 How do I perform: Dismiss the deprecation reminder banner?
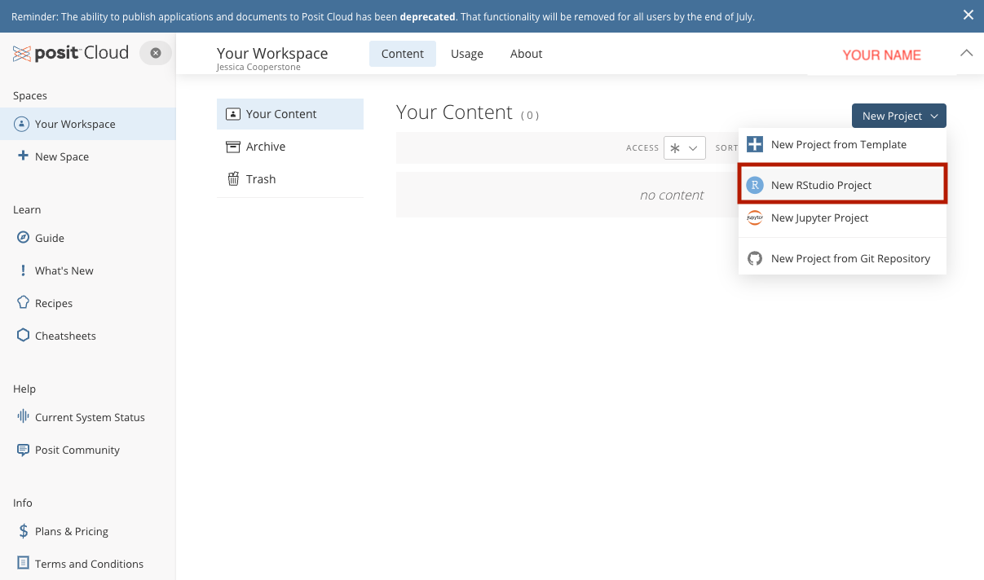[x=968, y=15]
